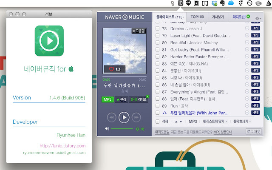Screen dimensions: 272x170
Task: Open the http://lunic.tistory.com link
Action: pos(62,146)
